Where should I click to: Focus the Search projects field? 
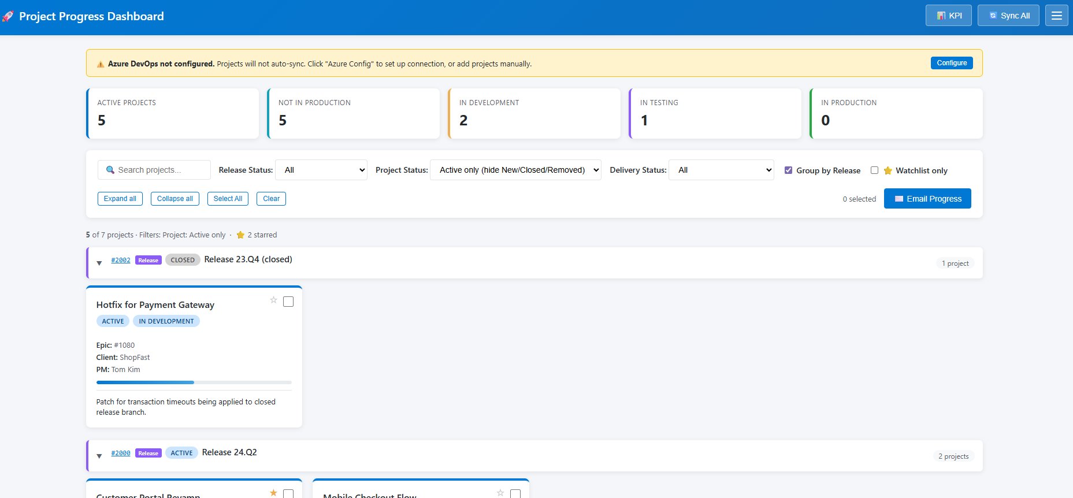click(x=154, y=170)
